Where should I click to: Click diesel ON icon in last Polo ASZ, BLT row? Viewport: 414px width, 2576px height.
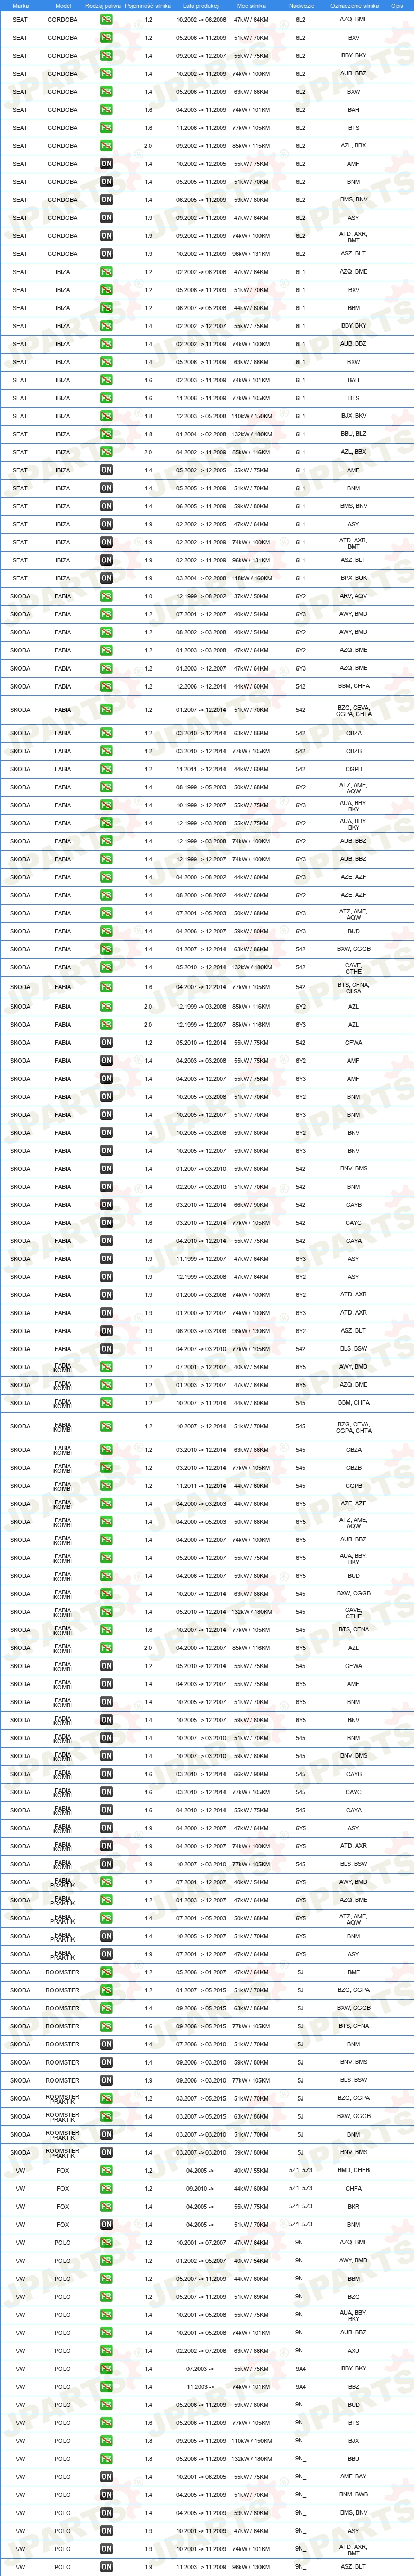(x=106, y=2567)
